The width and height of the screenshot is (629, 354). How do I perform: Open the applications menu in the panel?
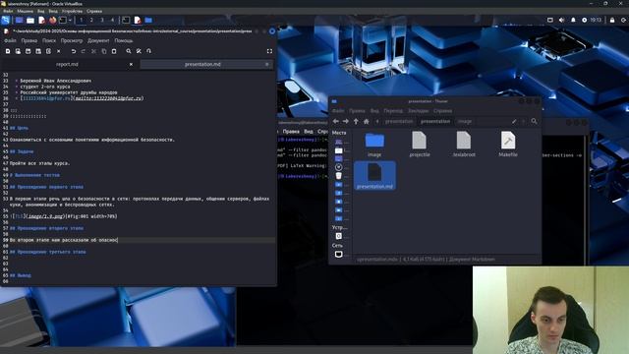pyautogui.click(x=6, y=20)
